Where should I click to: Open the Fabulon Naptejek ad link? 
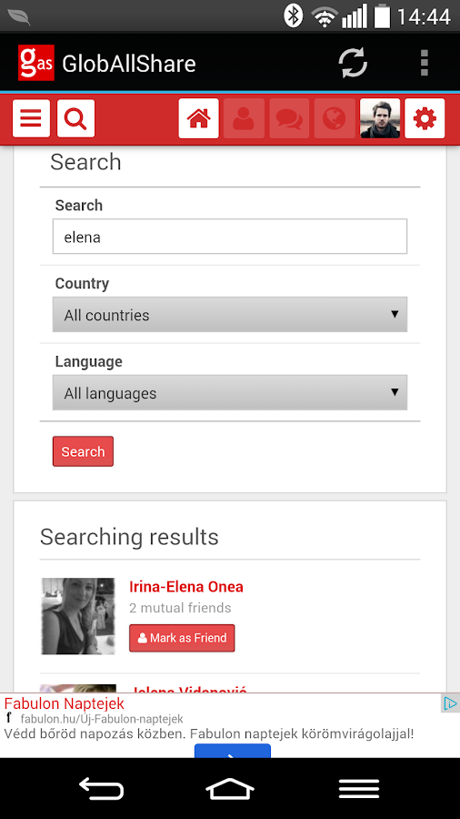point(65,703)
